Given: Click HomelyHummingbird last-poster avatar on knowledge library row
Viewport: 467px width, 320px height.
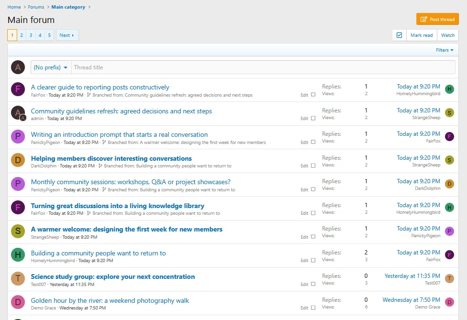Looking at the screenshot, I should [x=449, y=208].
